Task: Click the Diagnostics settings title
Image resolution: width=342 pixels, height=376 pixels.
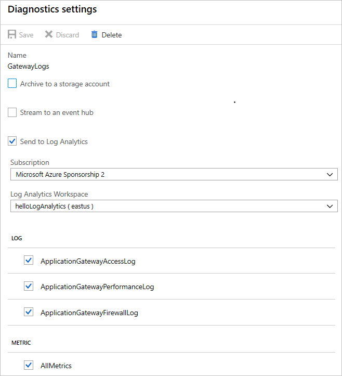Action: pyautogui.click(x=52, y=9)
